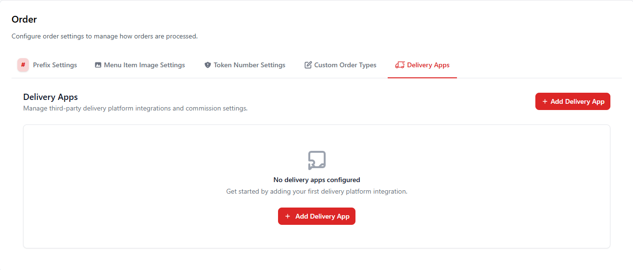Viewport: 633px width, 270px height.
Task: Click the 'Manage third-party delivery platform integrations' subtitle
Action: tap(135, 108)
